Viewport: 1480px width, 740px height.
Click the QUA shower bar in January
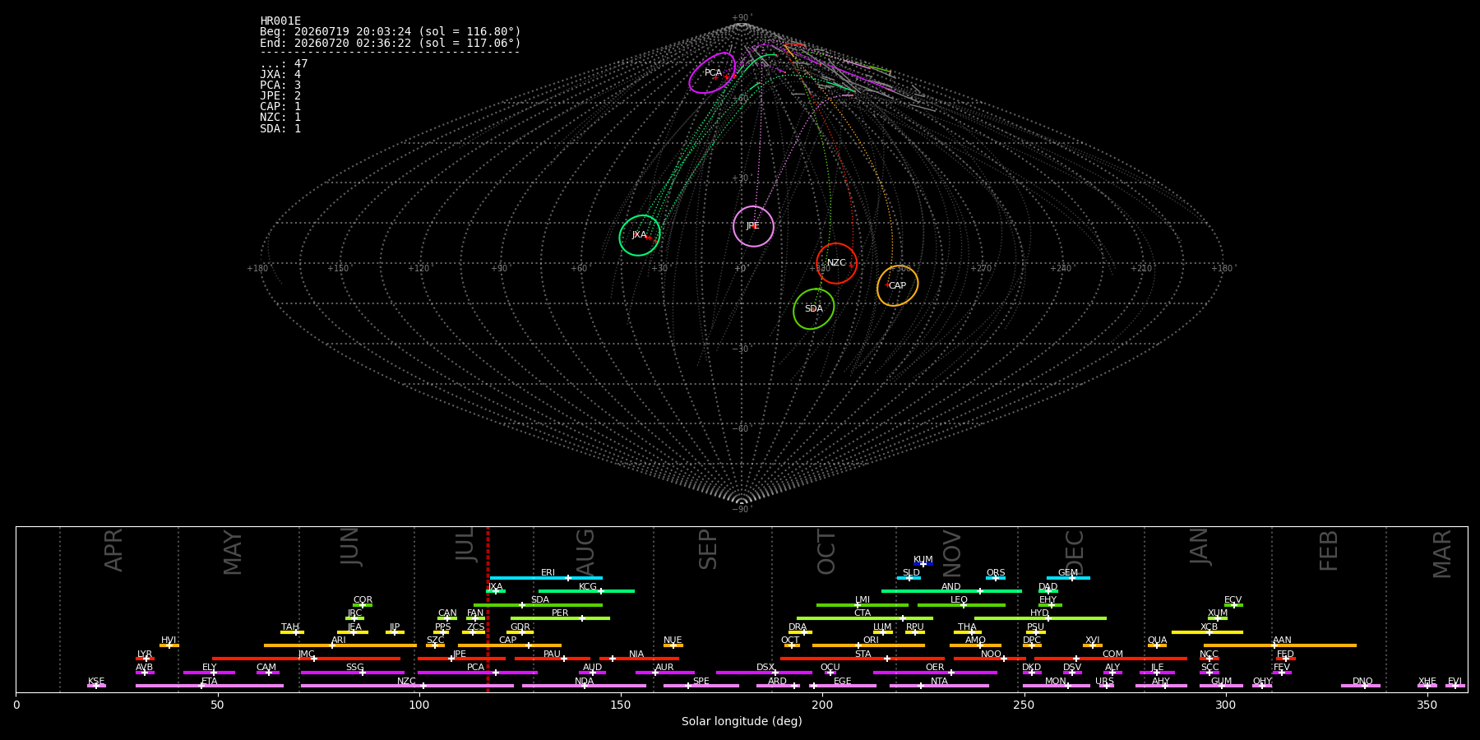coord(1157,645)
